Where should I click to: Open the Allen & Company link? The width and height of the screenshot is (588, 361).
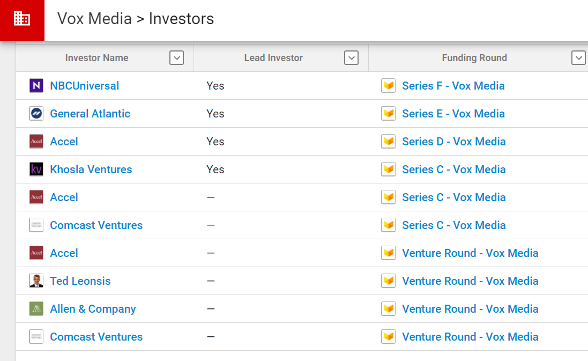[93, 309]
